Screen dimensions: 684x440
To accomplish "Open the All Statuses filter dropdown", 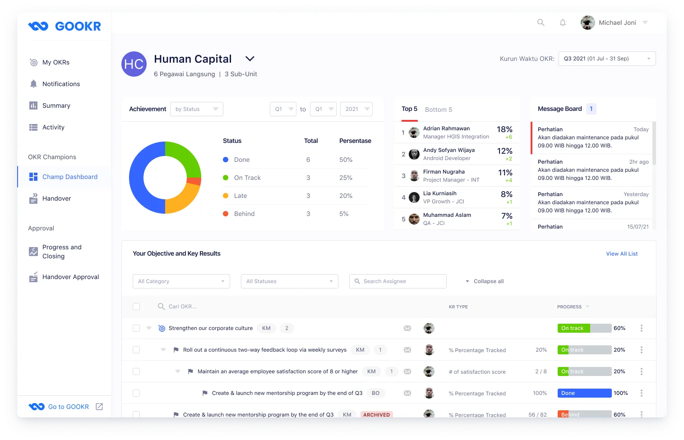I will (289, 281).
